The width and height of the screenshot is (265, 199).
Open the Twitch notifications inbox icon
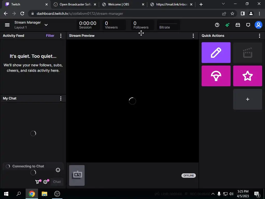tap(238, 25)
